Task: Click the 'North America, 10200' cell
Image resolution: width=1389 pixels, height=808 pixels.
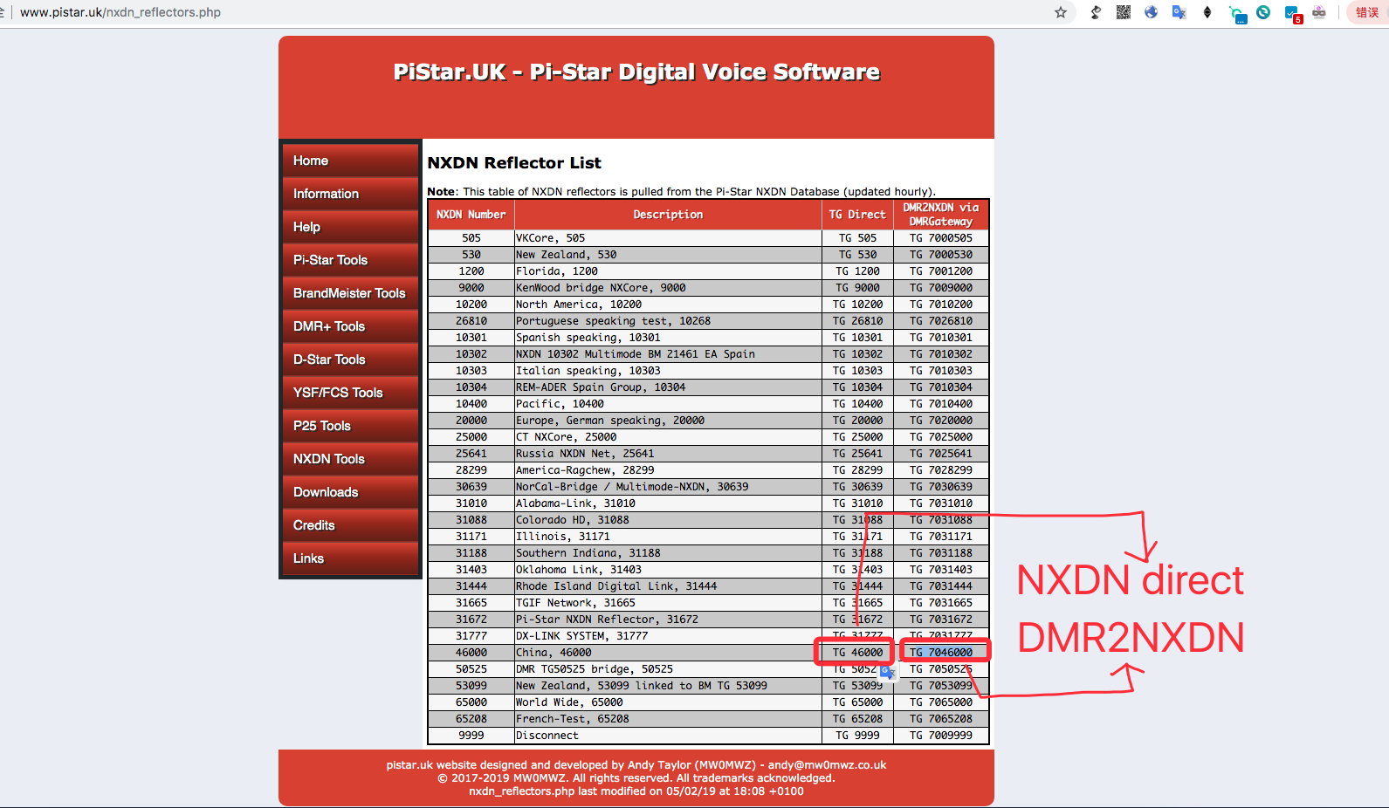Action: pos(668,305)
